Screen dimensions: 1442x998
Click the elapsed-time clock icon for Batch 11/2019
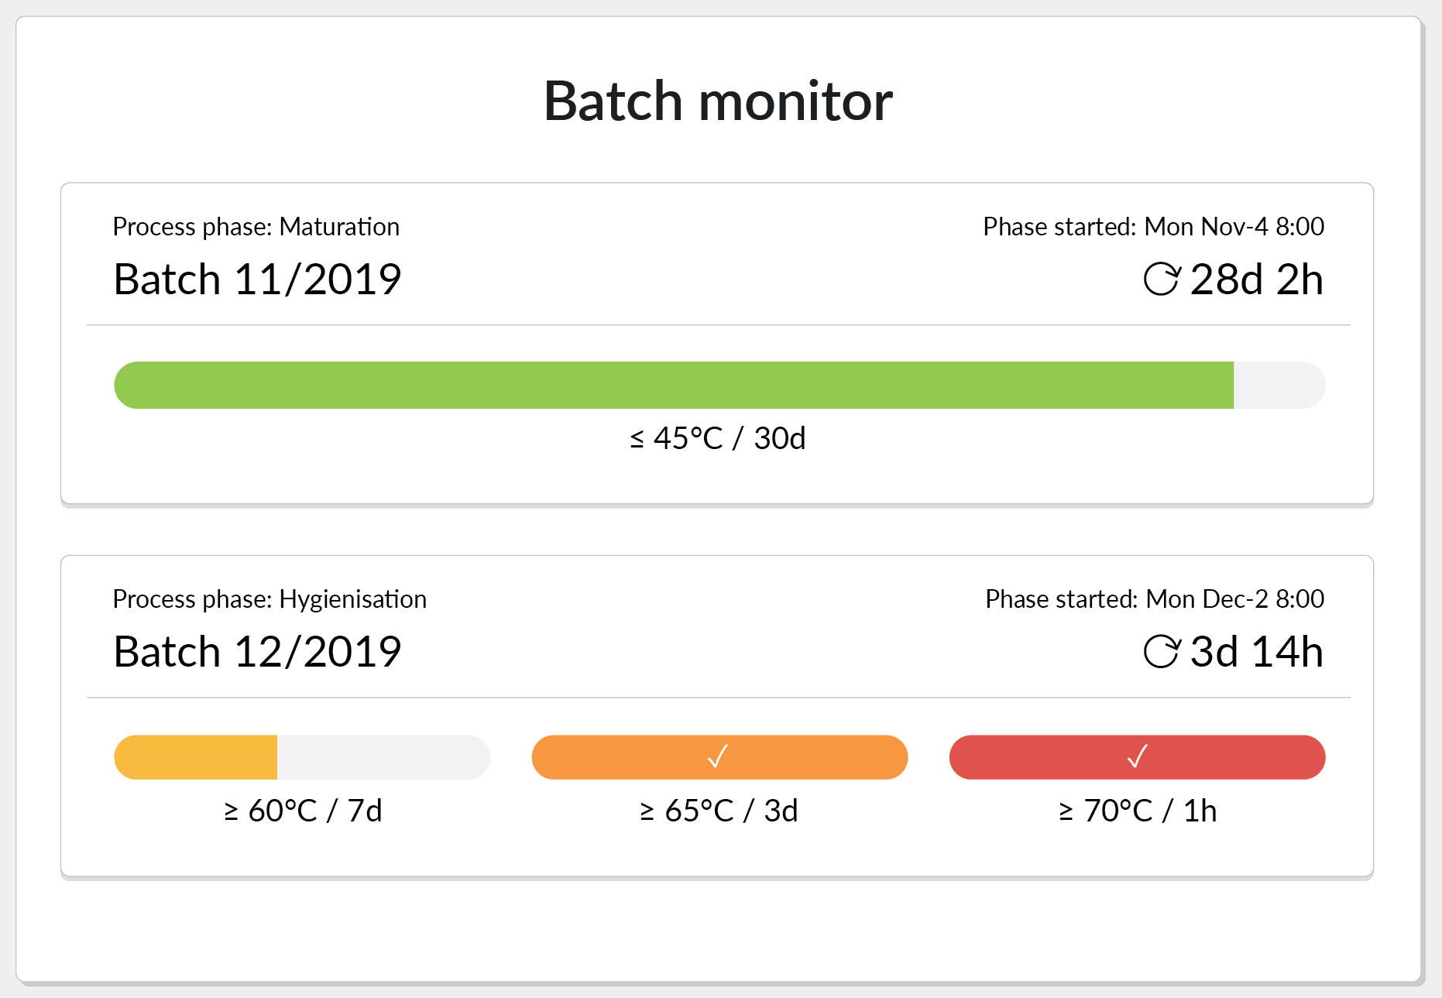(x=1162, y=280)
